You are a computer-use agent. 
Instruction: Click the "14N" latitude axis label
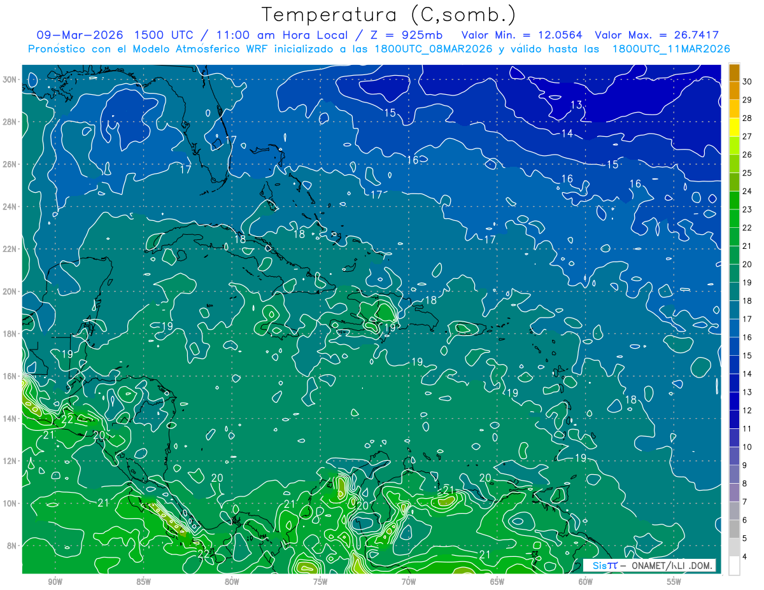coord(11,418)
